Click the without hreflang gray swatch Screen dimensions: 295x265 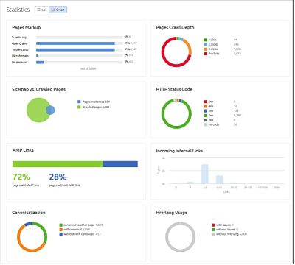[213, 234]
